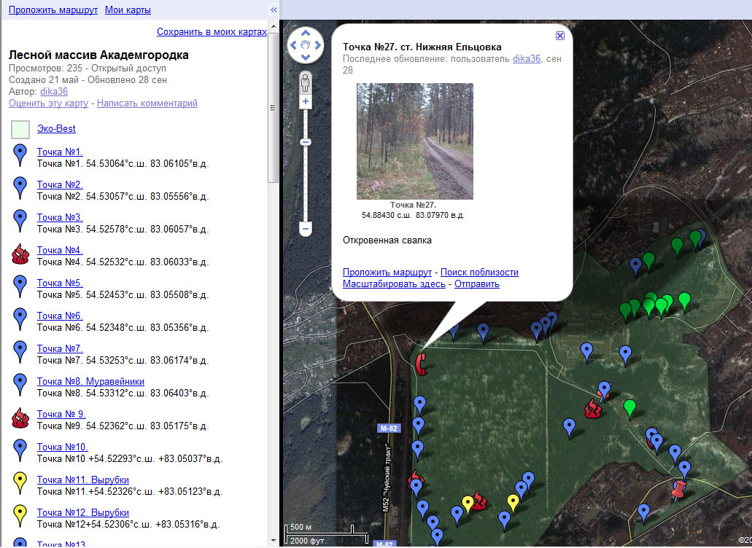Zoom out with the minus button

click(x=306, y=229)
